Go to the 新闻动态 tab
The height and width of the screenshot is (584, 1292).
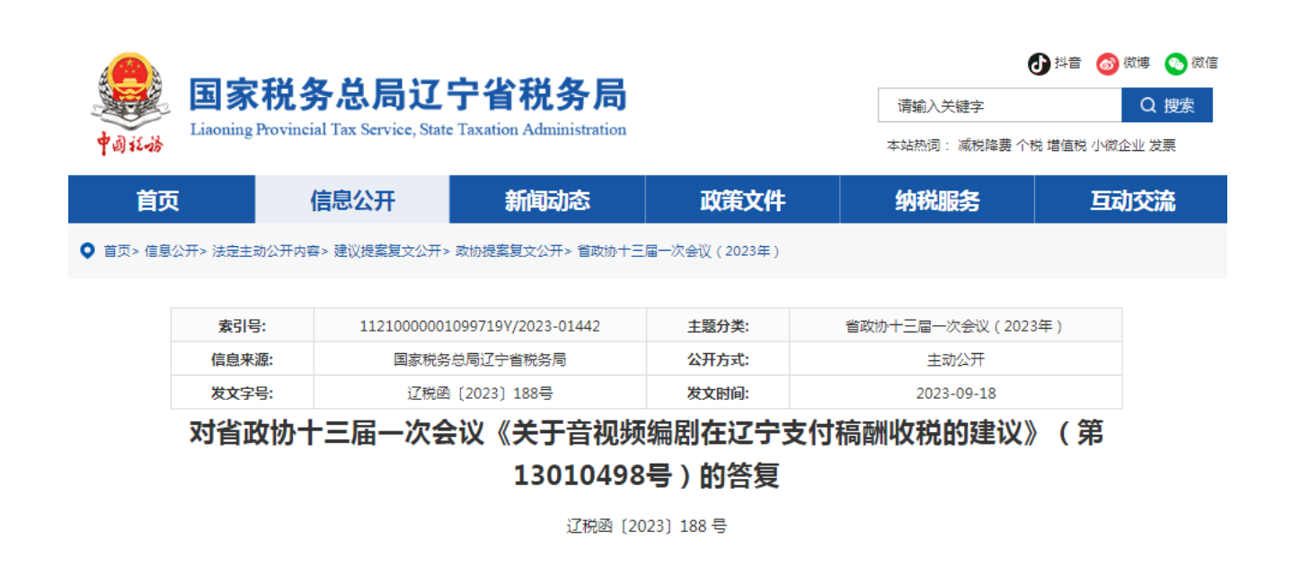point(547,200)
